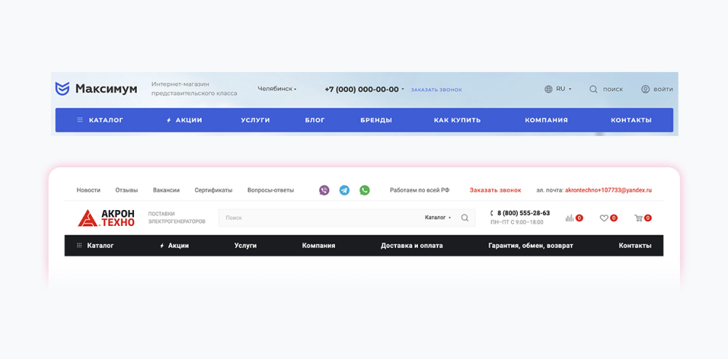Screen dimensions: 728x359
Task: Focus the Поиск search input field
Action: coord(321,218)
